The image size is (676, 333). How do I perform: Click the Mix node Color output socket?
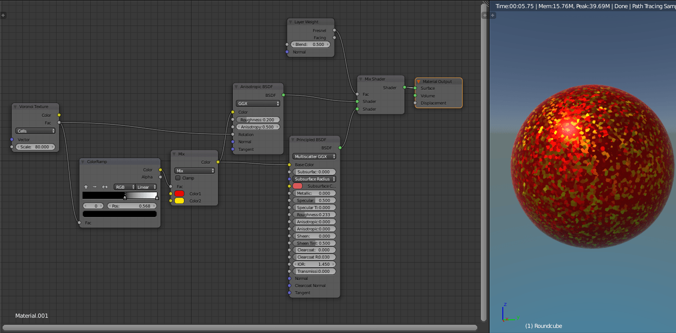pyautogui.click(x=218, y=162)
